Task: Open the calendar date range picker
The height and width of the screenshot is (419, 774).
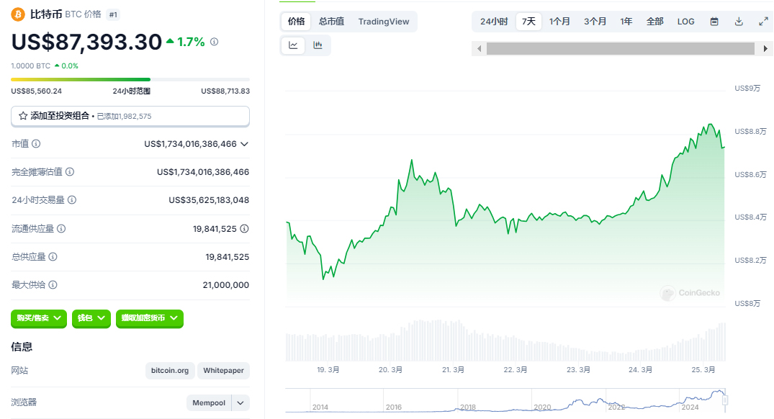Action: click(714, 22)
